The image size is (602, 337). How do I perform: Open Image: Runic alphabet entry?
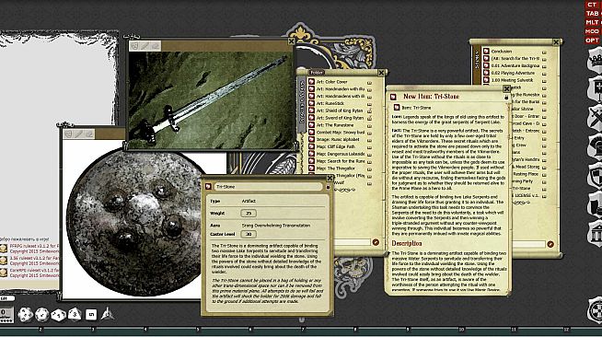(338, 139)
